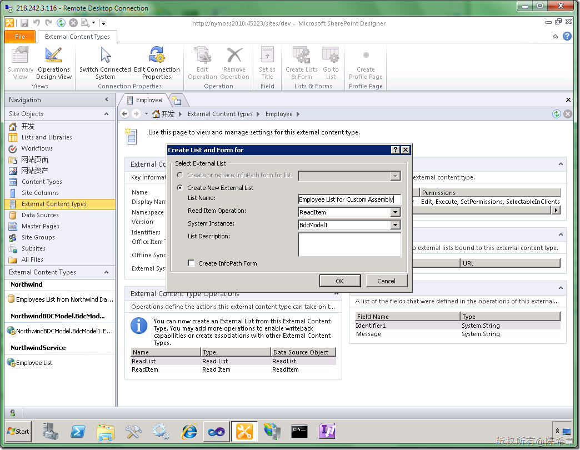Click the Stop icon in quick access toolbar
This screenshot has width=580, height=450.
tap(73, 23)
